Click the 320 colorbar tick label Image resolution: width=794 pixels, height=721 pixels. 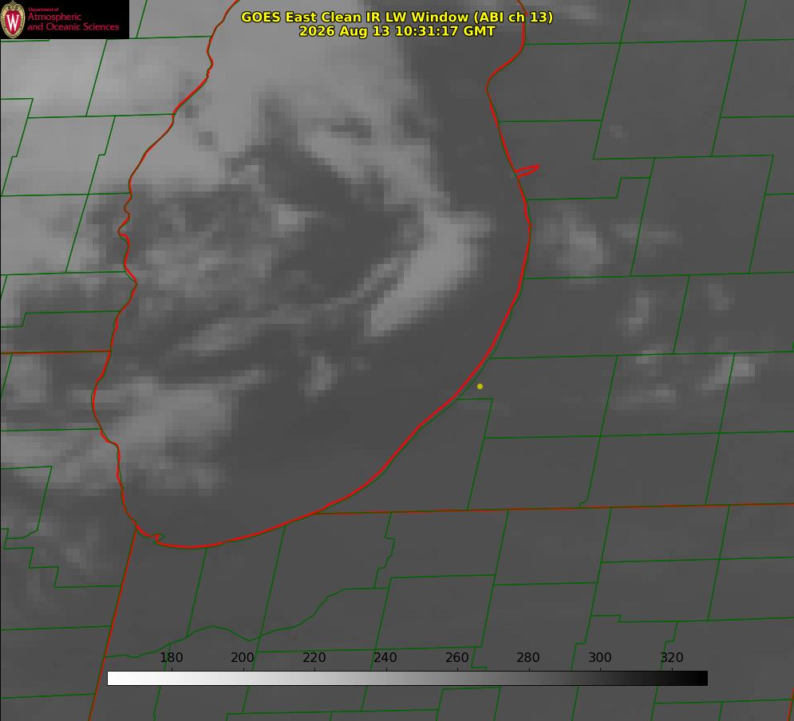[x=672, y=657]
